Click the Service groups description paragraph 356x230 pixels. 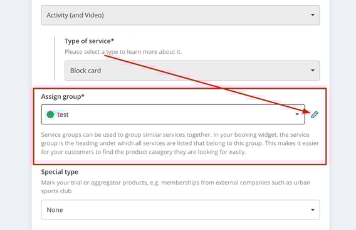pos(180,143)
